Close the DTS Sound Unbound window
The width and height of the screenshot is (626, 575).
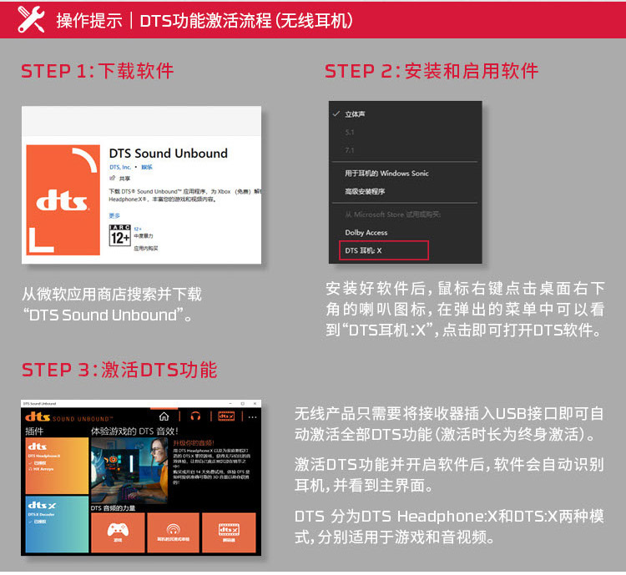coord(255,404)
